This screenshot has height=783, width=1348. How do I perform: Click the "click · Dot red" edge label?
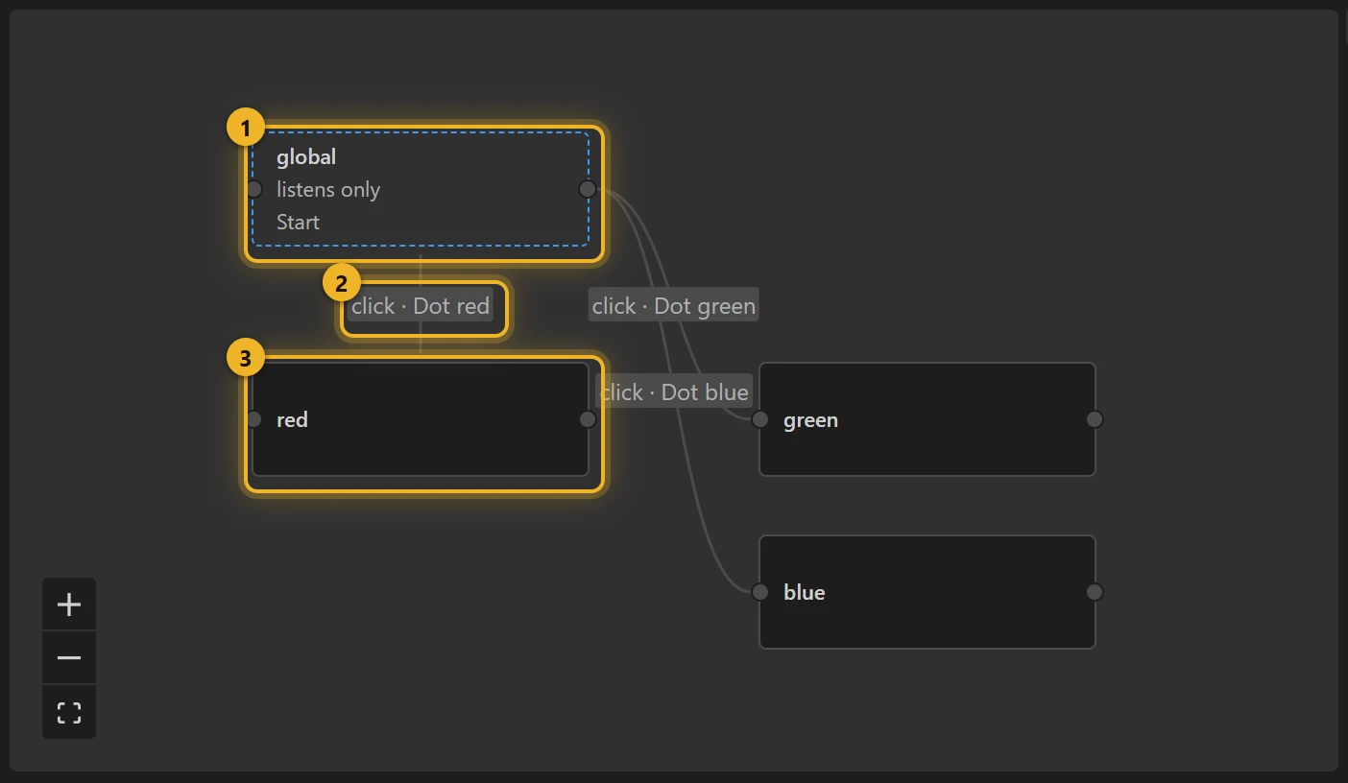point(421,306)
